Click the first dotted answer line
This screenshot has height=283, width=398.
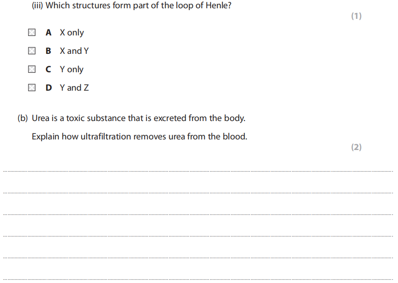198,172
